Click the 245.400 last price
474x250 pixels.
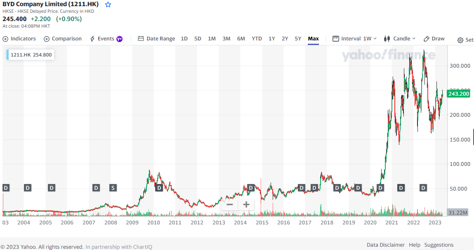pyautogui.click(x=14, y=19)
